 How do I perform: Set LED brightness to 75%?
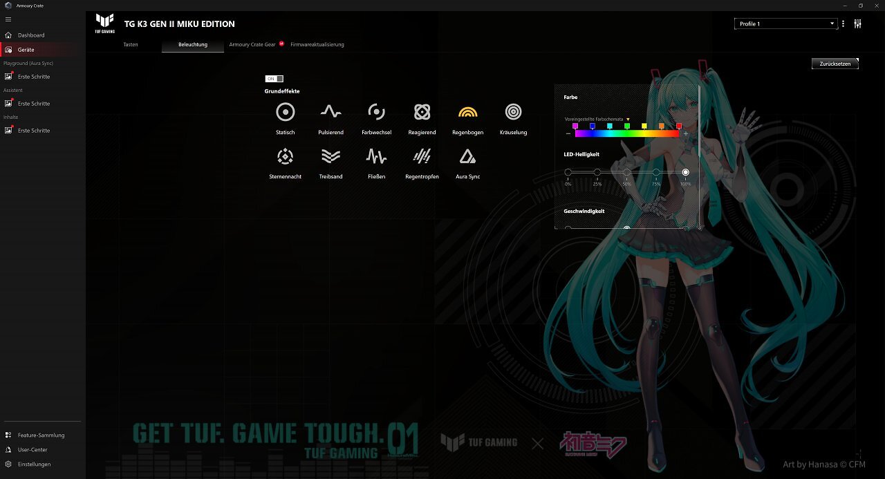[x=656, y=172]
